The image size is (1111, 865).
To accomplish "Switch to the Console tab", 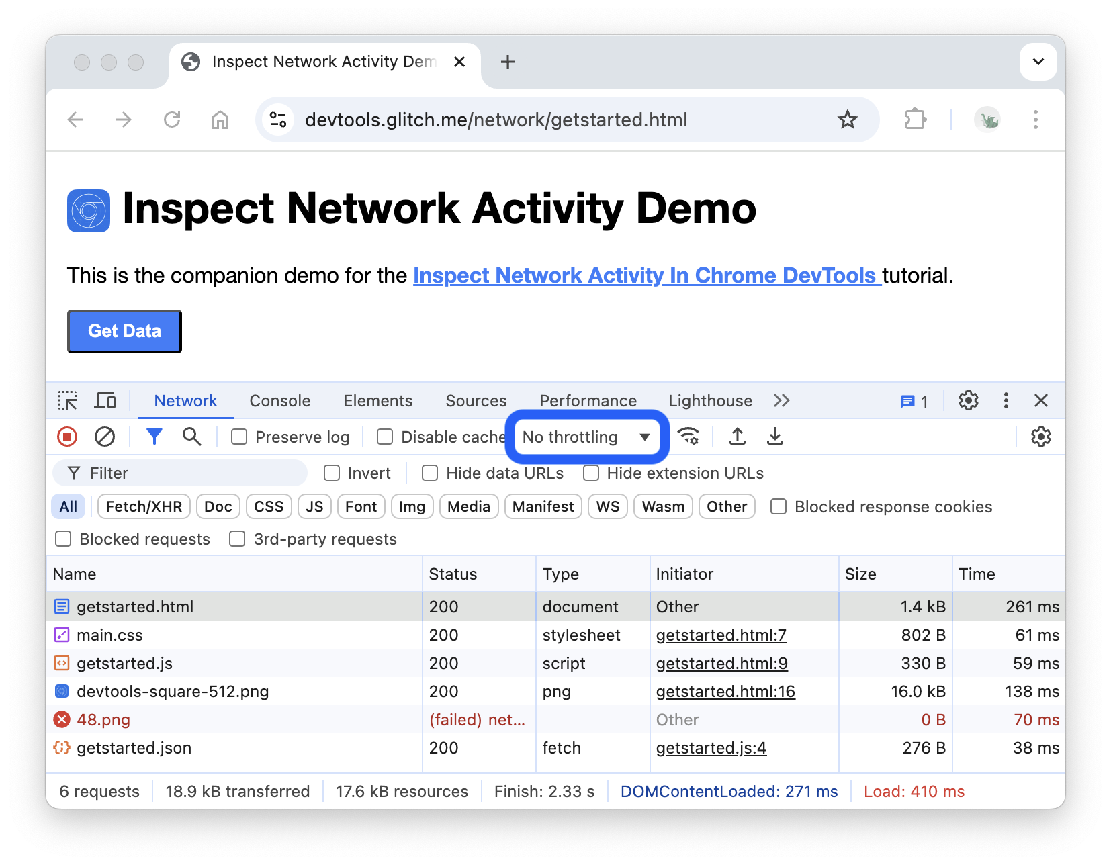I will 279,400.
